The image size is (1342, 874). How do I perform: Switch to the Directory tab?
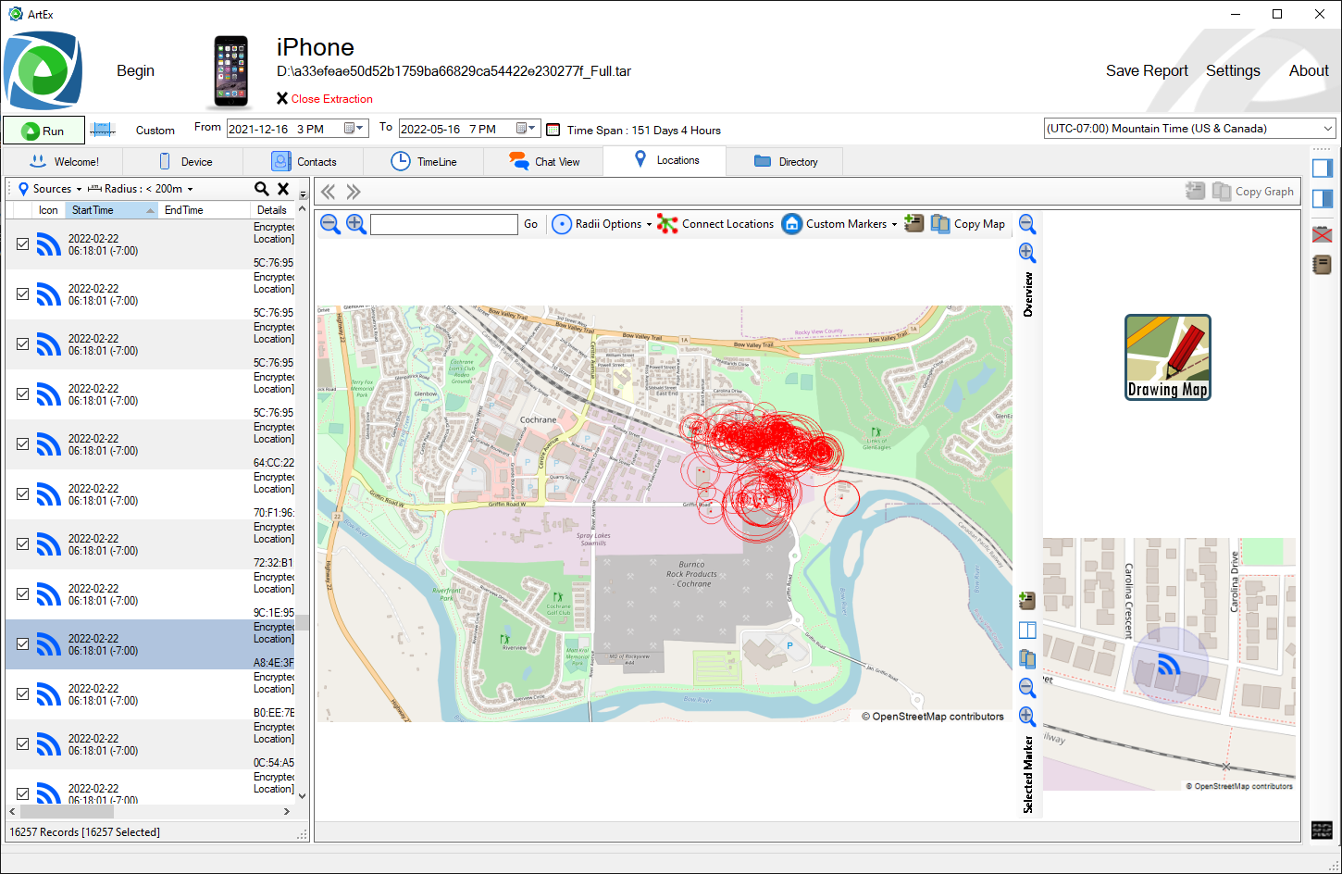pyautogui.click(x=786, y=161)
